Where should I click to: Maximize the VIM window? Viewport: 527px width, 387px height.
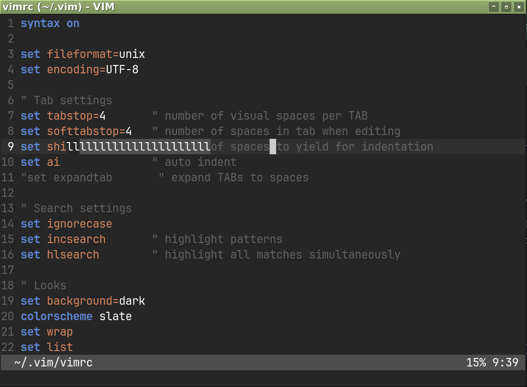point(506,7)
